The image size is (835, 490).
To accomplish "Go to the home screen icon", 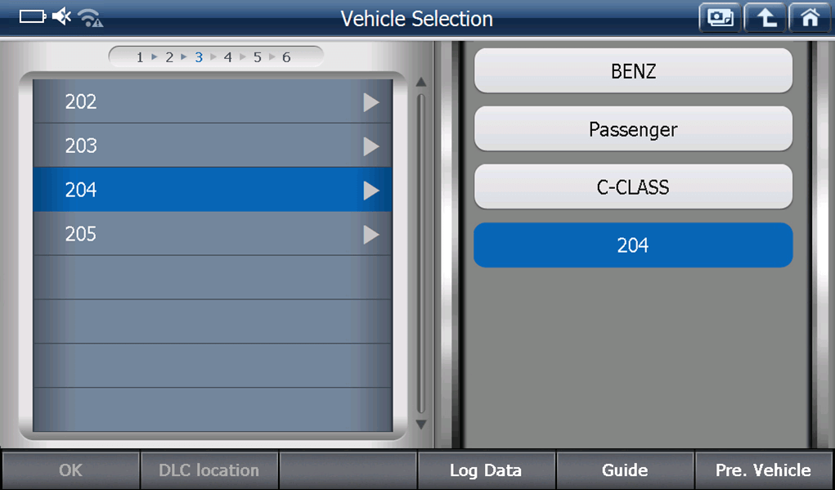I will [810, 18].
